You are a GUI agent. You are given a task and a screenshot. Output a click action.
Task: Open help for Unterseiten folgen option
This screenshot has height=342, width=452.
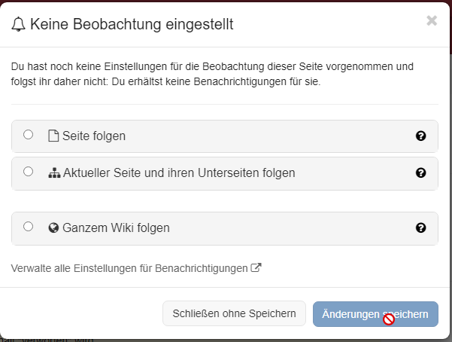coord(421,173)
